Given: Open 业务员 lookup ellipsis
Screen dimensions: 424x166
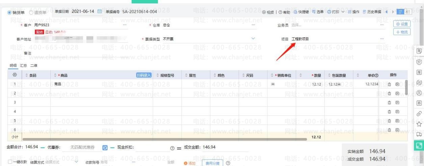Looking at the screenshot, I should point(382,25).
